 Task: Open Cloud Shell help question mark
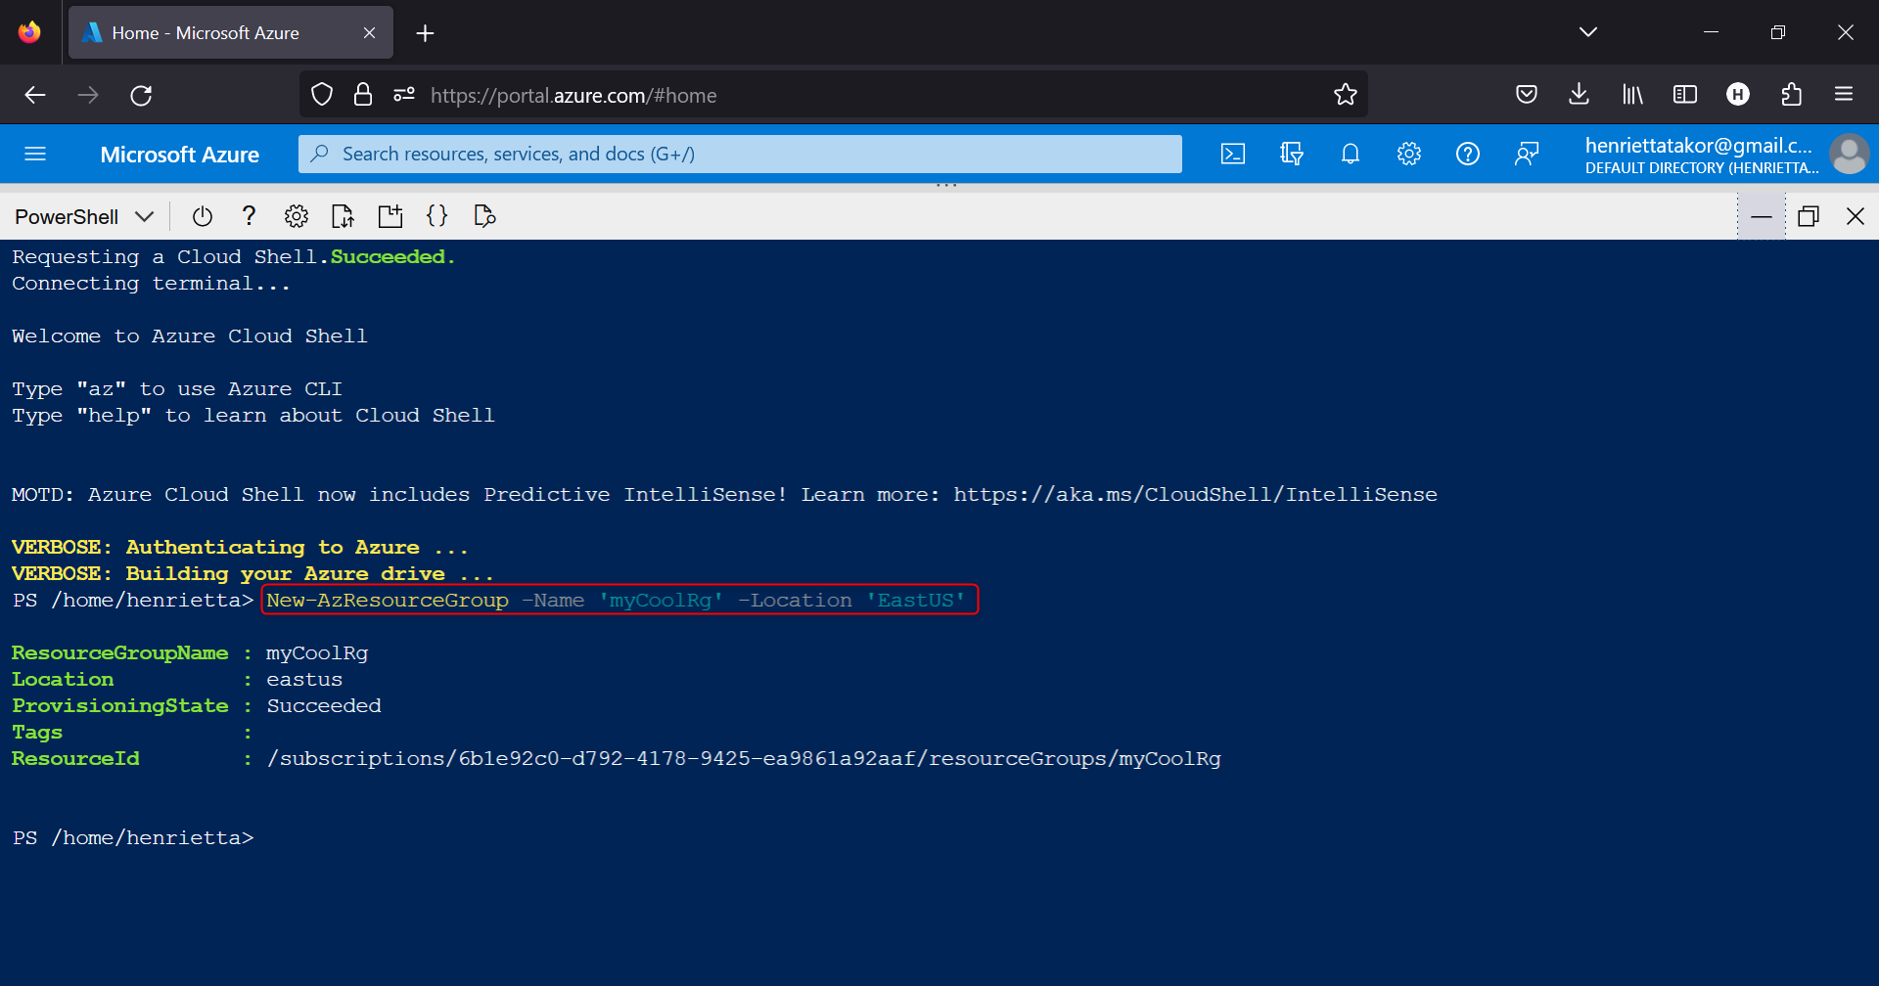click(x=249, y=216)
